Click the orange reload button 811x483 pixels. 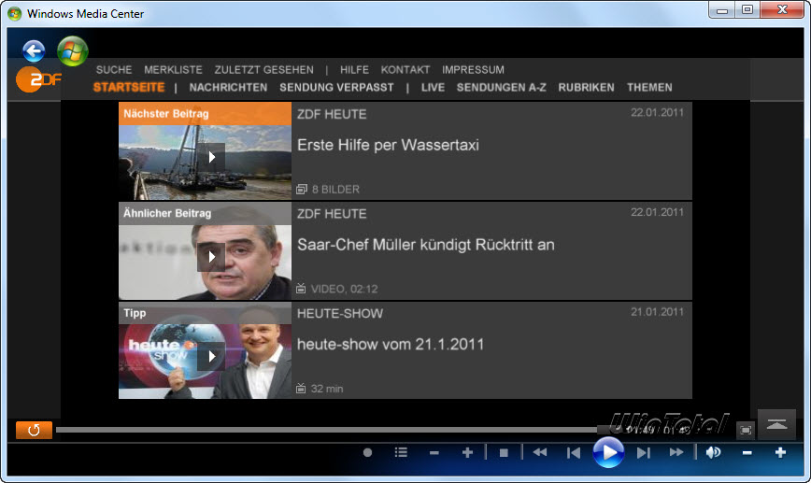pyautogui.click(x=34, y=431)
